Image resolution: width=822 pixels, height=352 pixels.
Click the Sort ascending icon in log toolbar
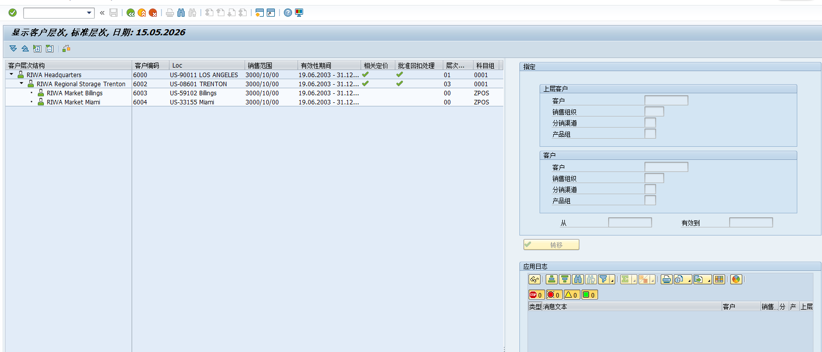[552, 279]
